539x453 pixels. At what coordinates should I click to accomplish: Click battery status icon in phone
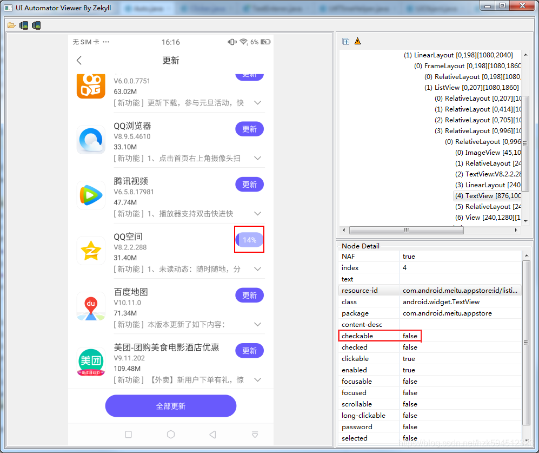[265, 42]
